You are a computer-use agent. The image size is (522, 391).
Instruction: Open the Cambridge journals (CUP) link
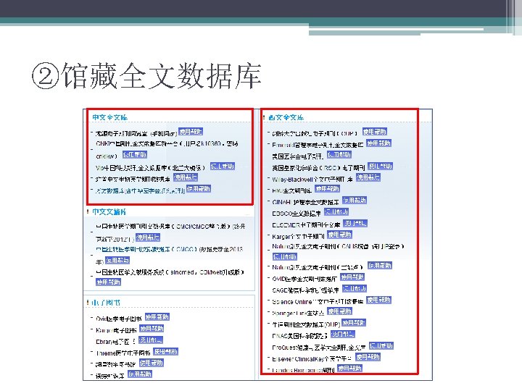coord(315,133)
